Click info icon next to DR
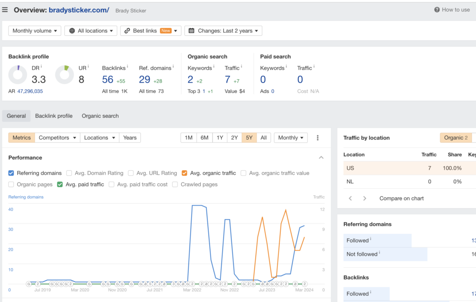476x302 pixels. coord(41,66)
